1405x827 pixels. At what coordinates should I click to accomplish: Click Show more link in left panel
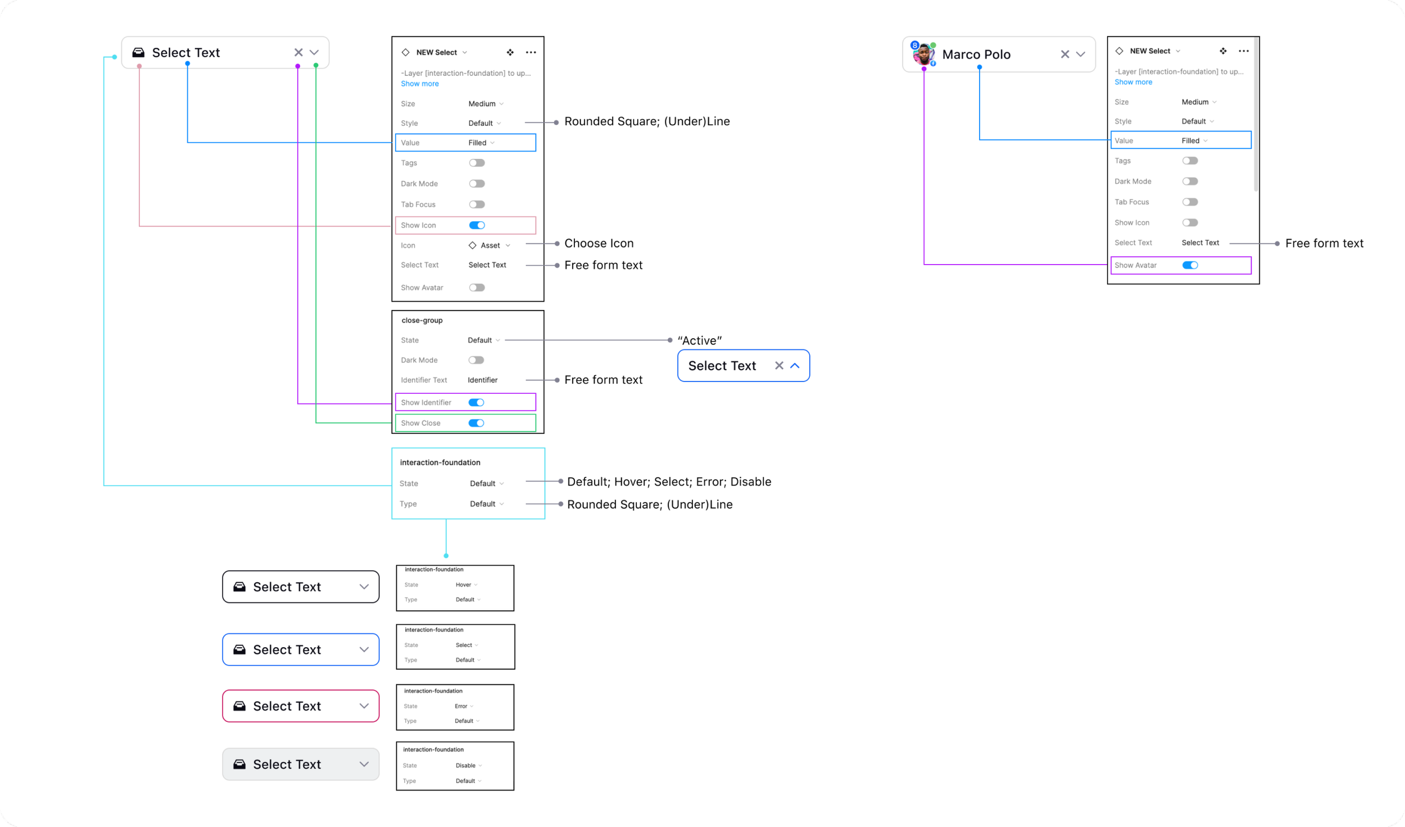[x=419, y=84]
